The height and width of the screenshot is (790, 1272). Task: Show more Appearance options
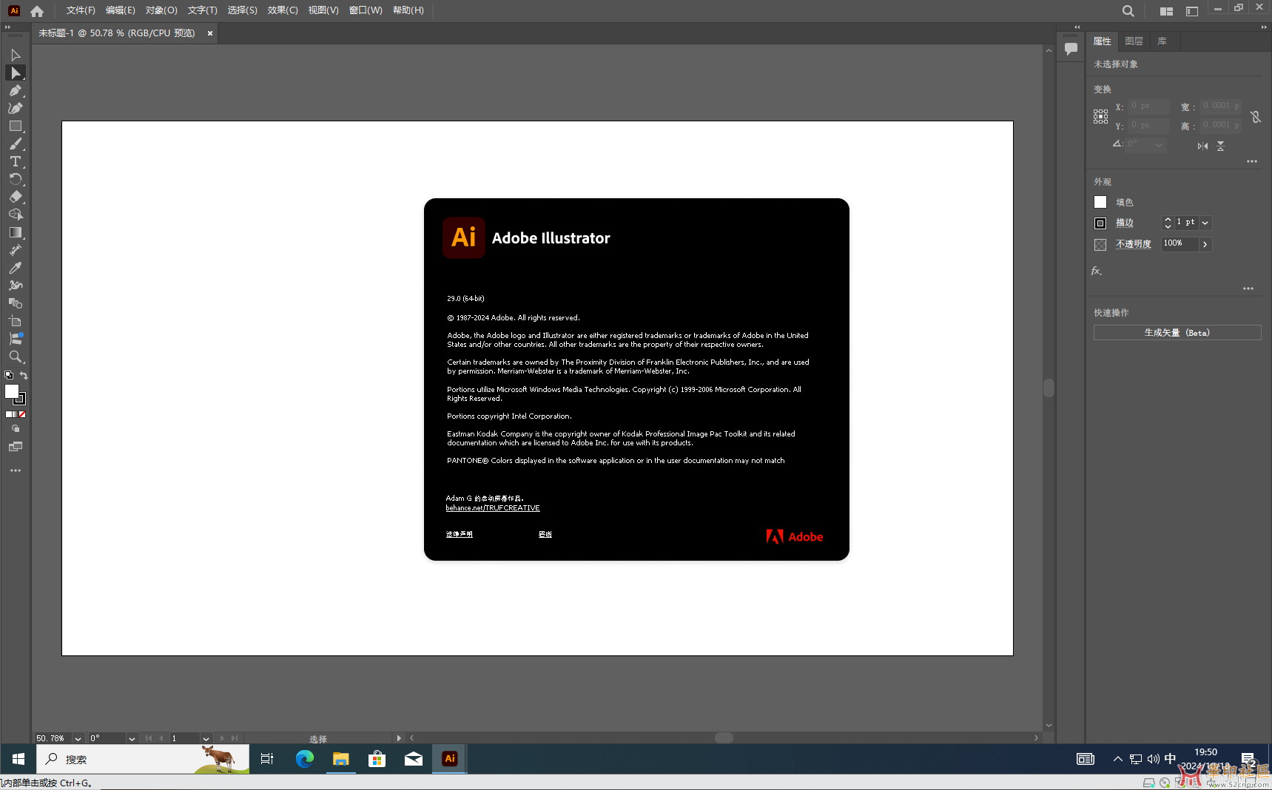pos(1248,288)
